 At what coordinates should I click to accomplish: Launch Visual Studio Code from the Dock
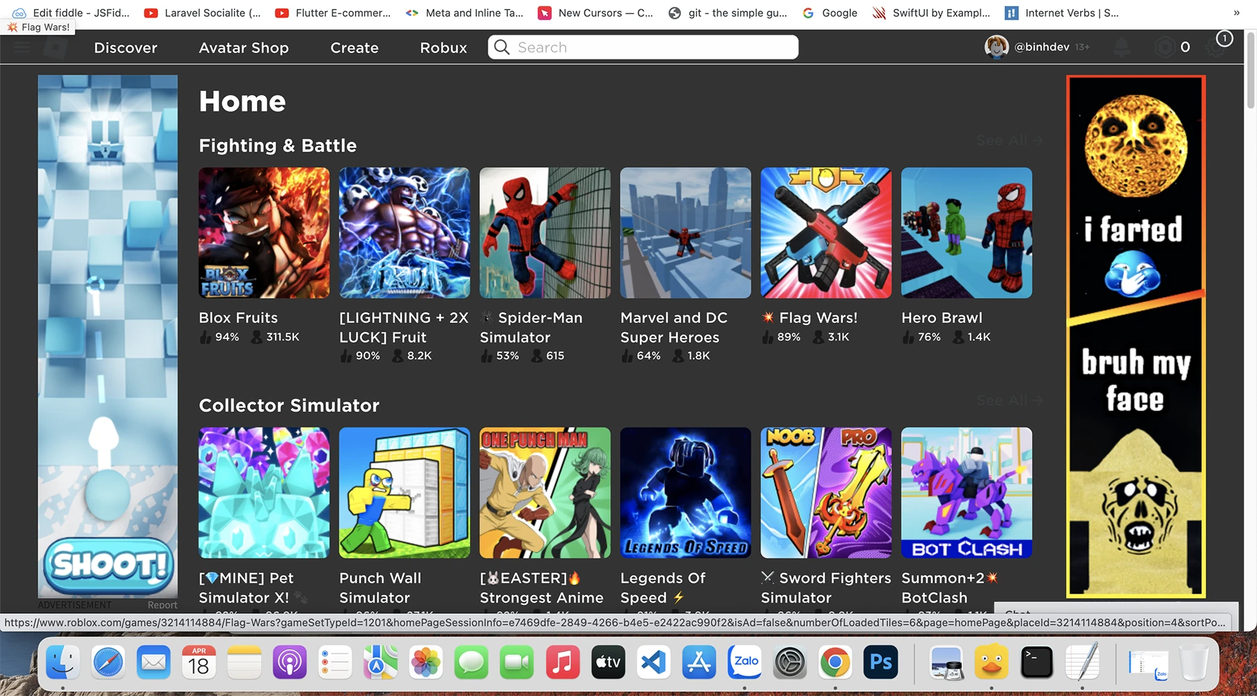(653, 662)
